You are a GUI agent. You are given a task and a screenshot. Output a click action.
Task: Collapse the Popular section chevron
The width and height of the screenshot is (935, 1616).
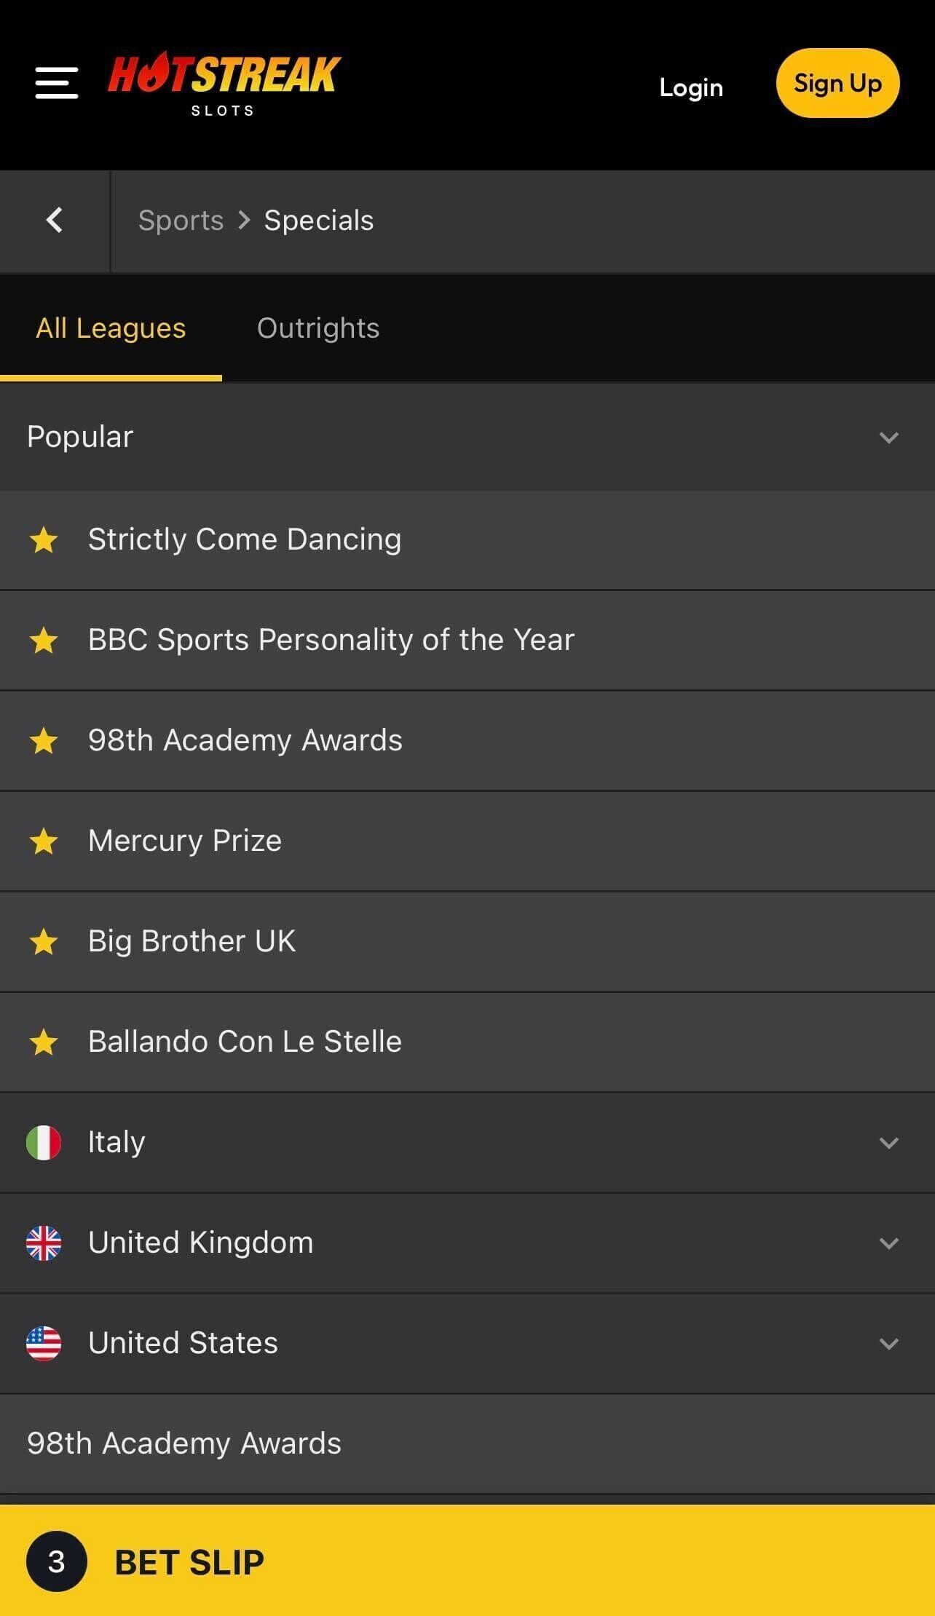(x=888, y=437)
